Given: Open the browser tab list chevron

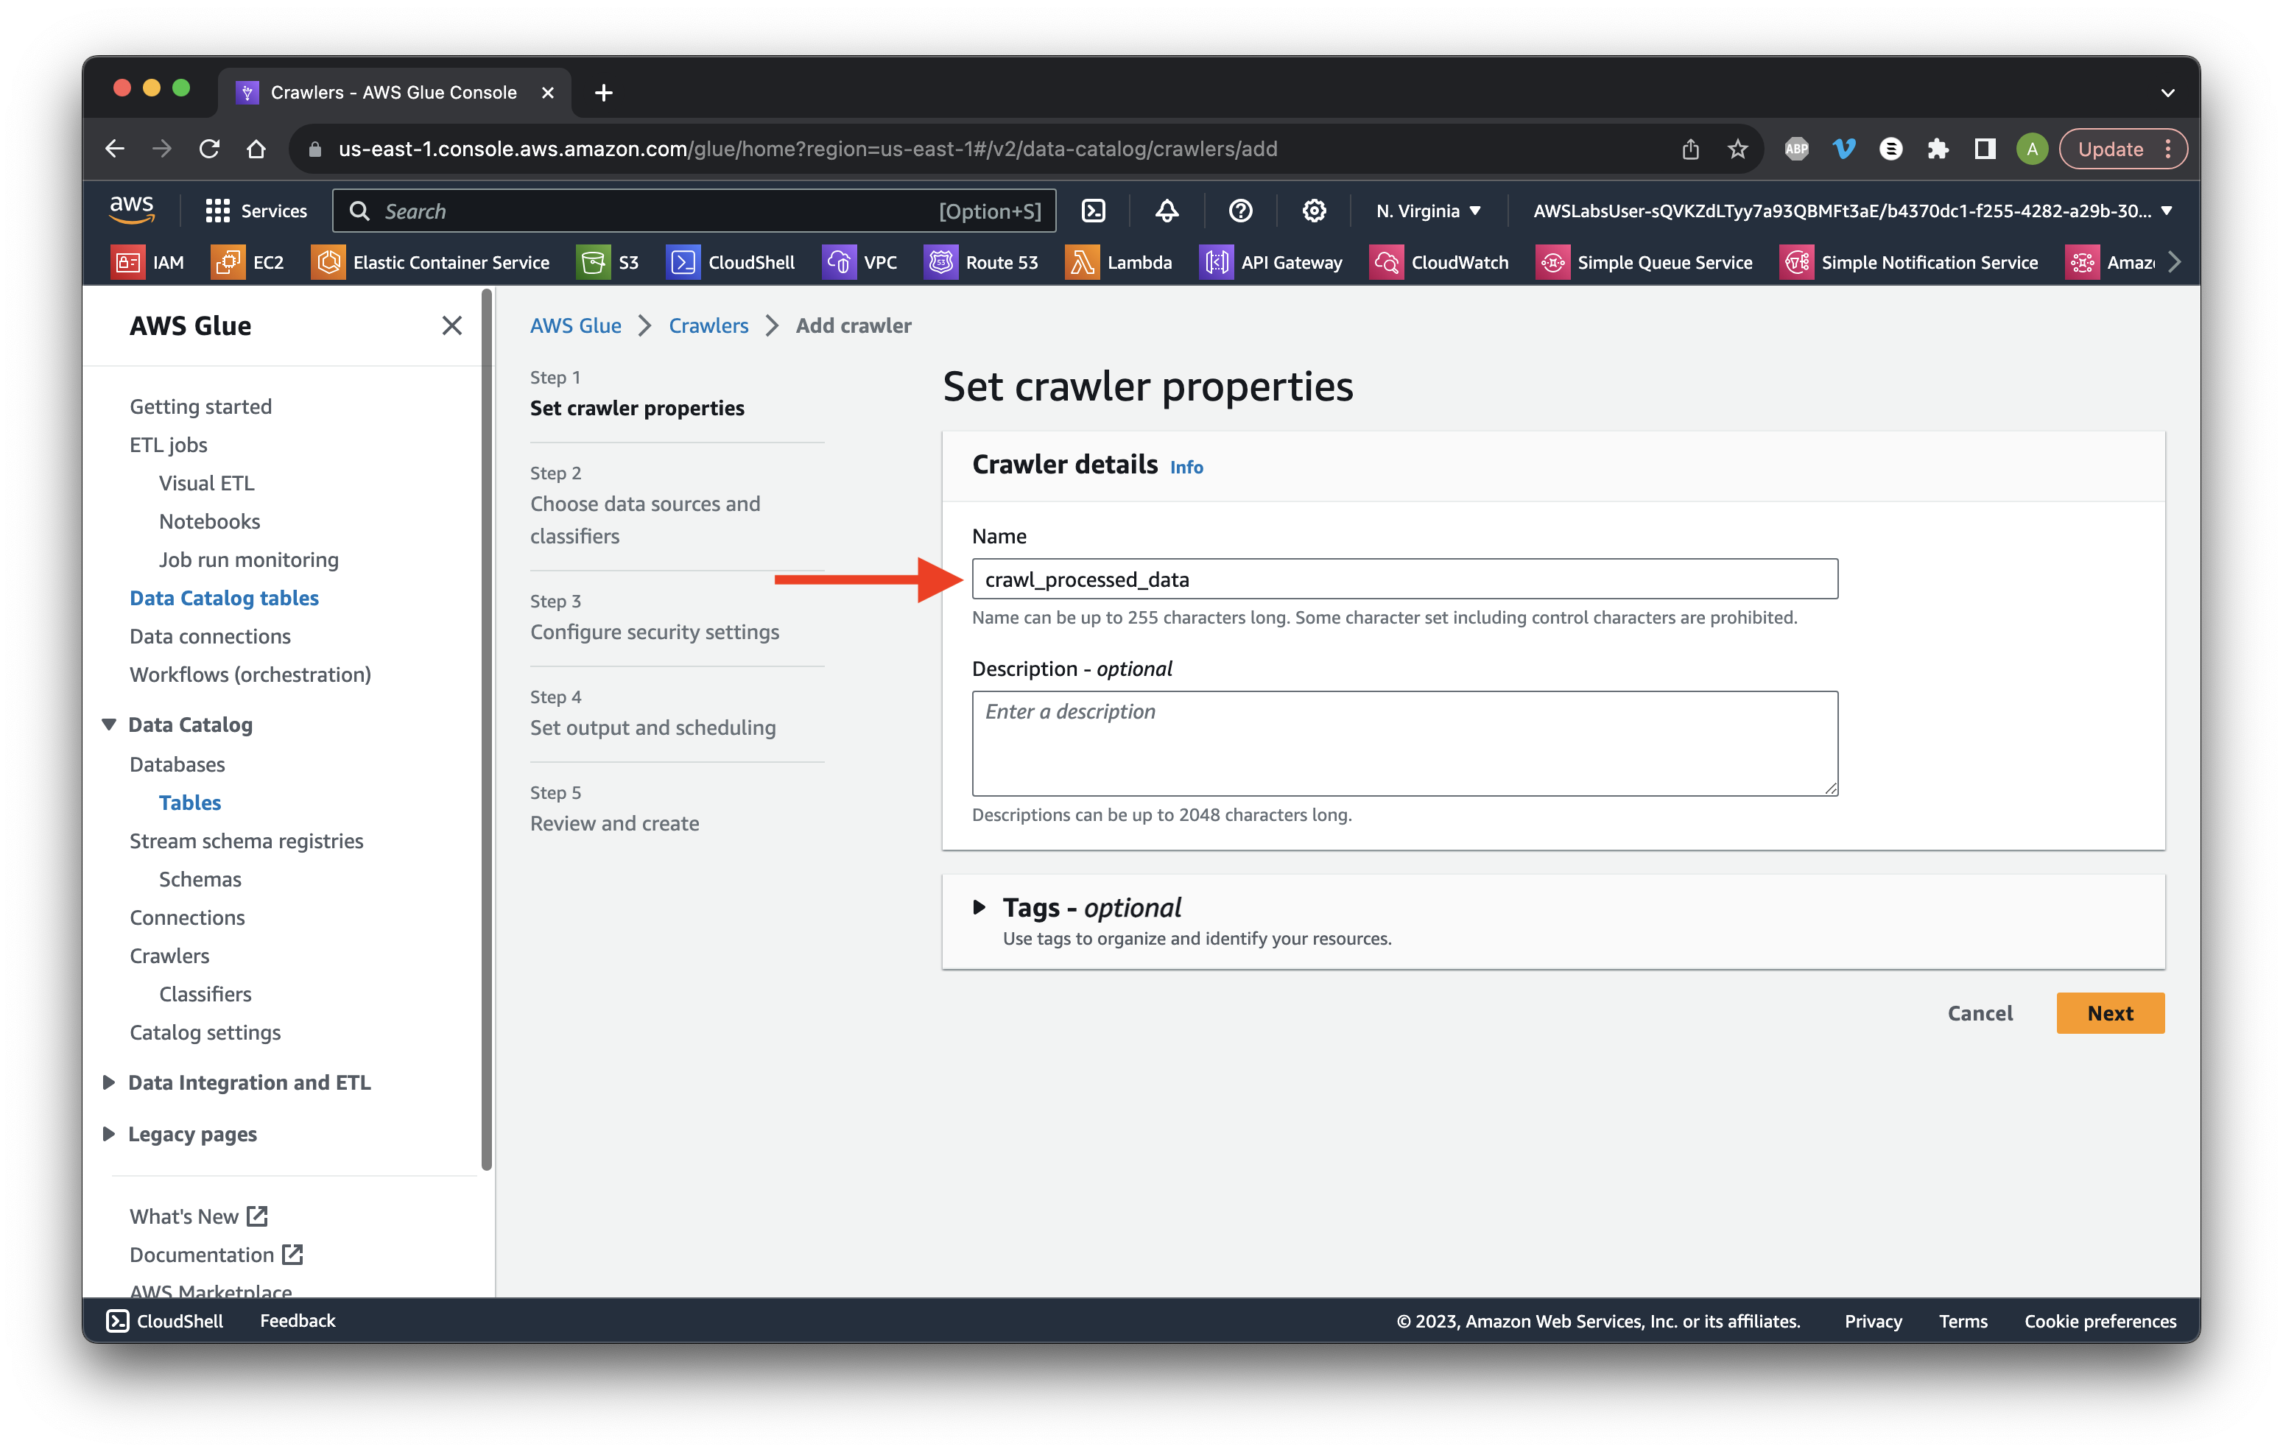Looking at the screenshot, I should (x=2167, y=93).
